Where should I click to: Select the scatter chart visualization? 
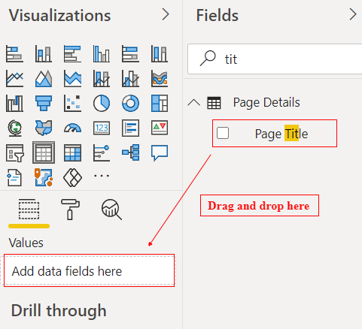72,104
